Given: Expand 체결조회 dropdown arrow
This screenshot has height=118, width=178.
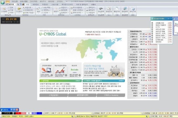Looking at the screenshot, I should pyautogui.click(x=32, y=8).
